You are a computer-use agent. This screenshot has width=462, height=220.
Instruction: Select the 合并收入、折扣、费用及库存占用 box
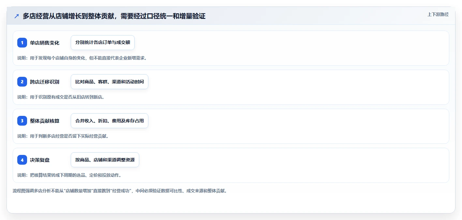110,121
